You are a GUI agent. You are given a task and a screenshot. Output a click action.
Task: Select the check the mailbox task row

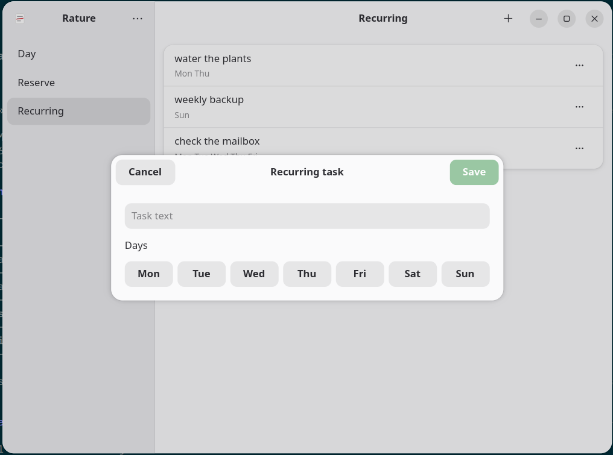point(383,148)
